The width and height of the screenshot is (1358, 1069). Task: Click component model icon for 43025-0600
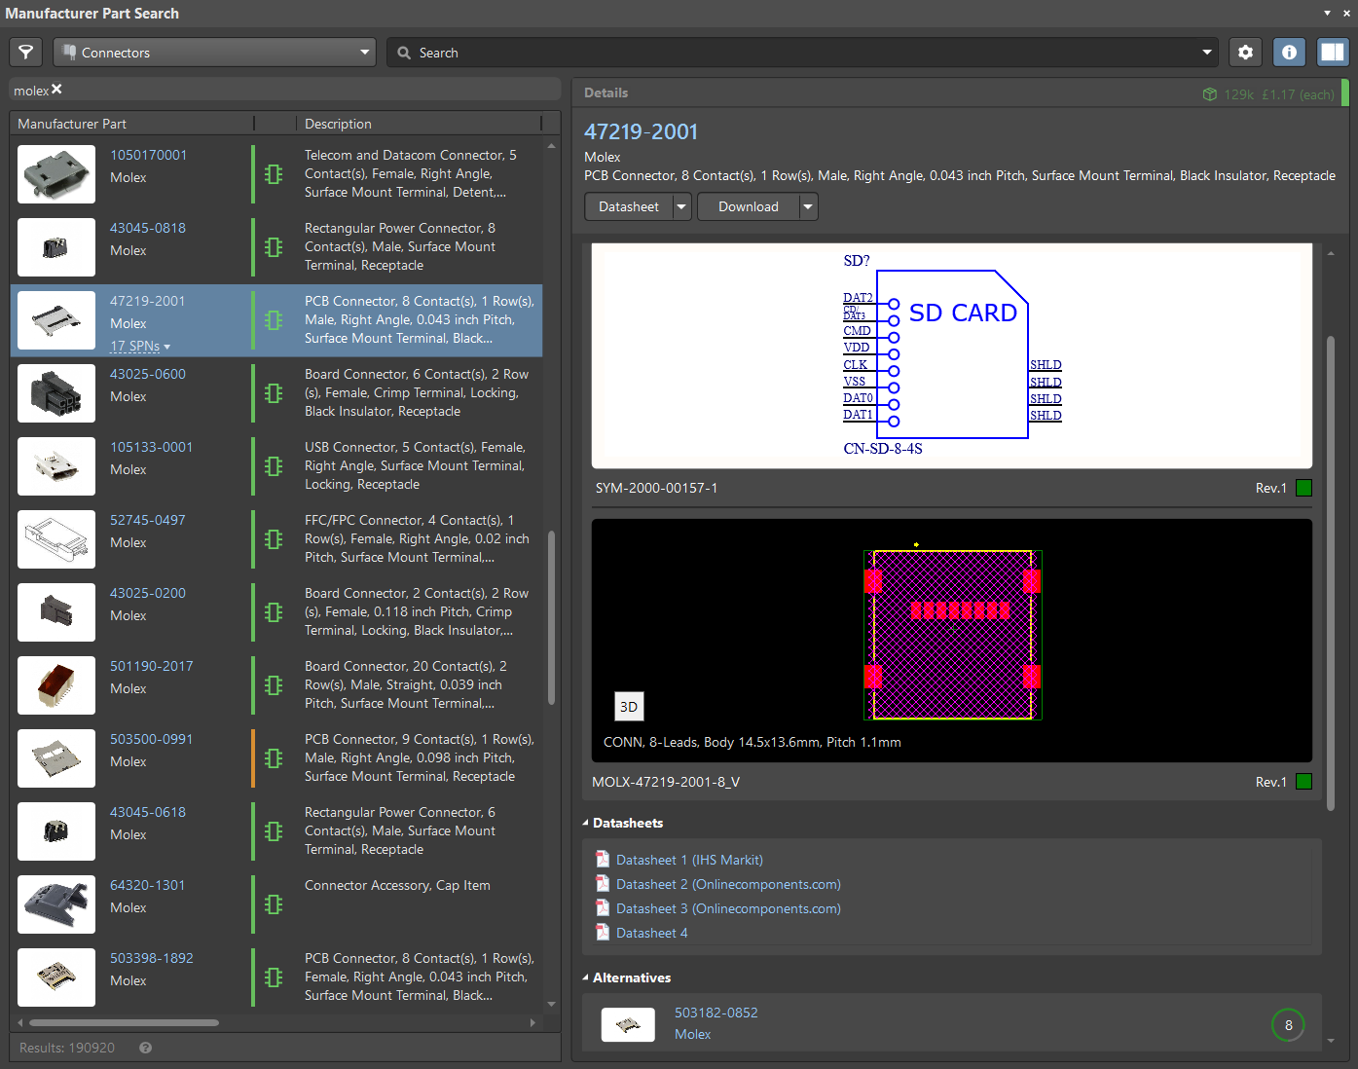point(274,393)
